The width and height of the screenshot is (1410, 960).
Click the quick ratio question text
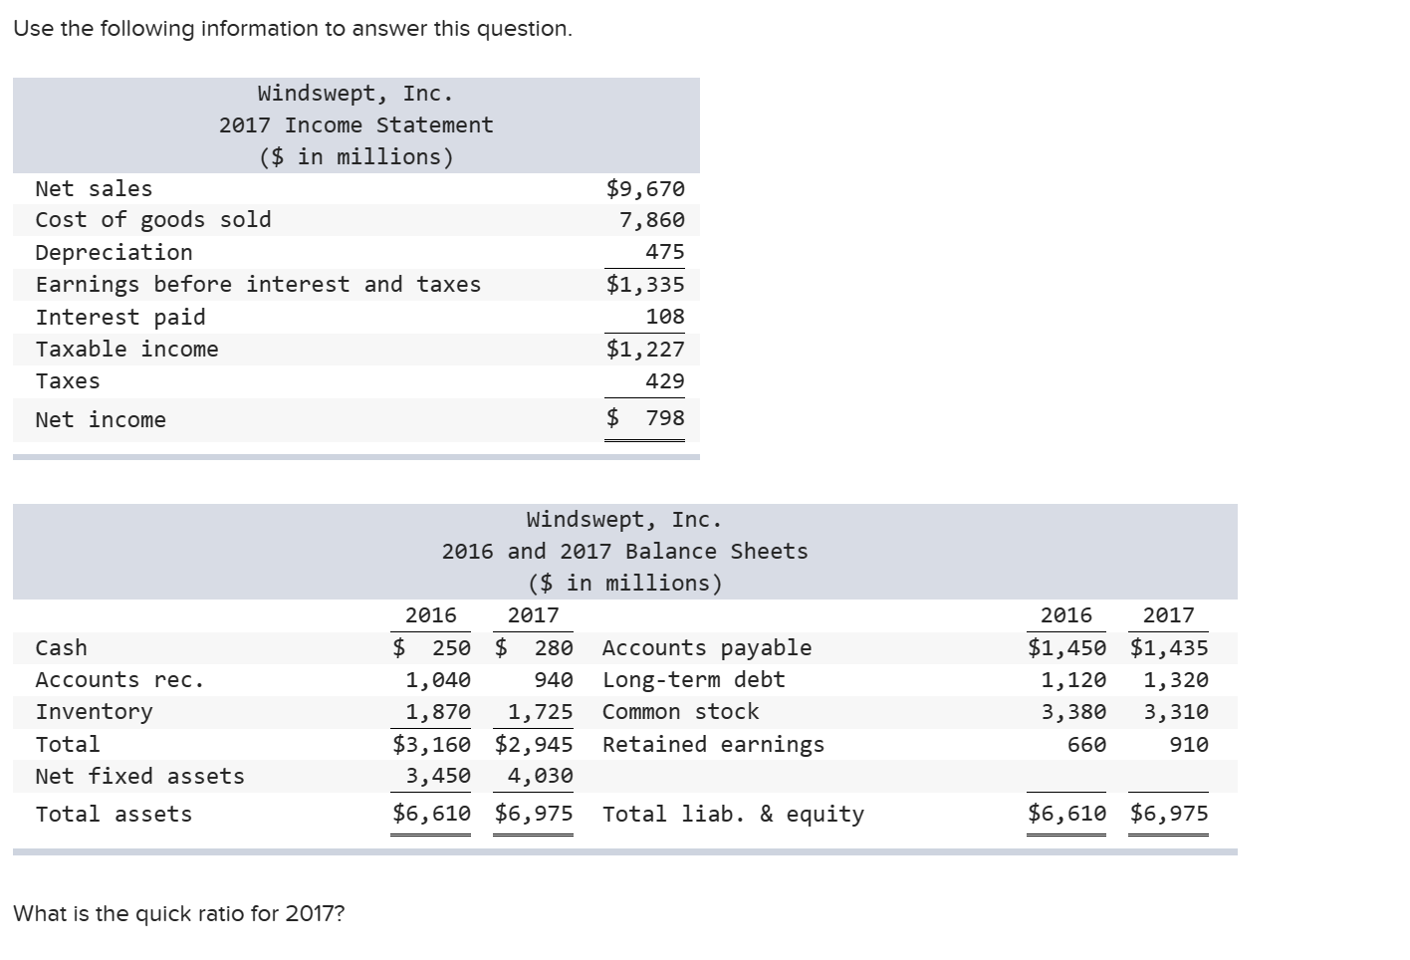(179, 914)
